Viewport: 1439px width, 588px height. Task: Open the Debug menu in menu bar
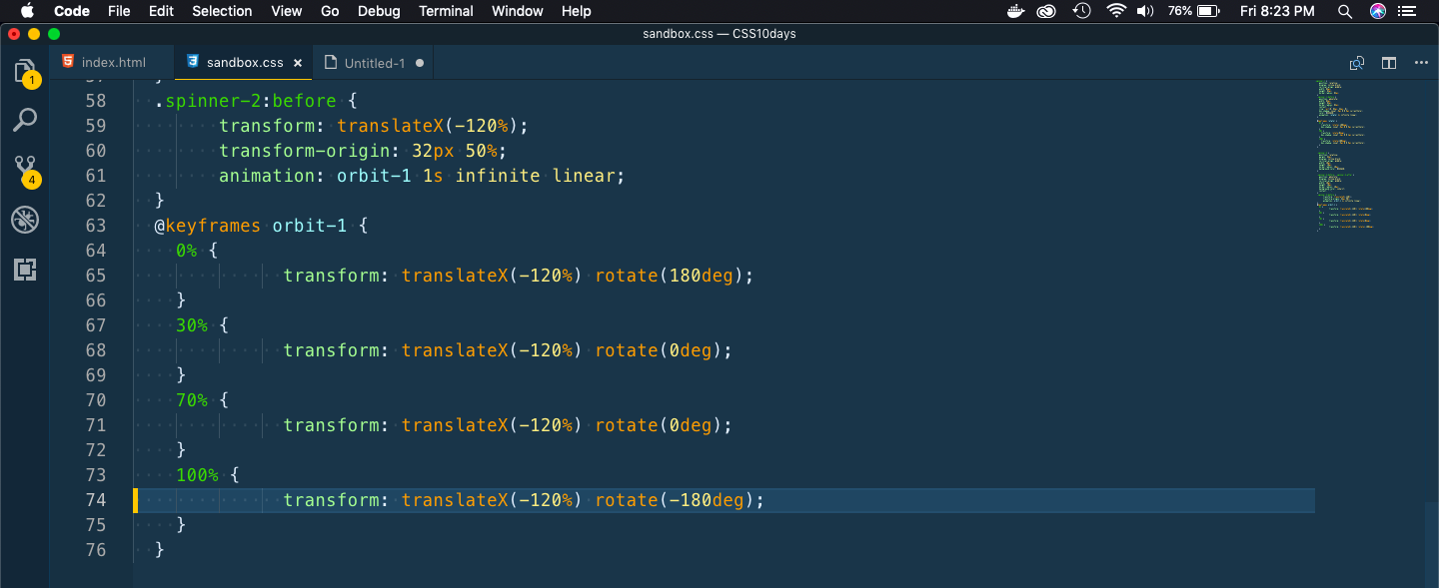[x=379, y=11]
